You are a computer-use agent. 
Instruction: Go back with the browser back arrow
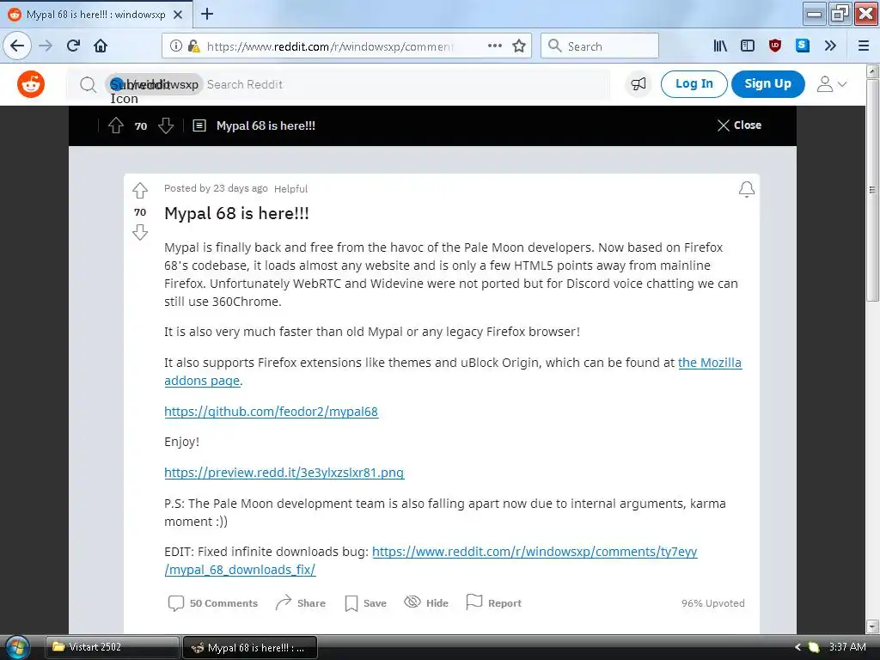tap(17, 46)
